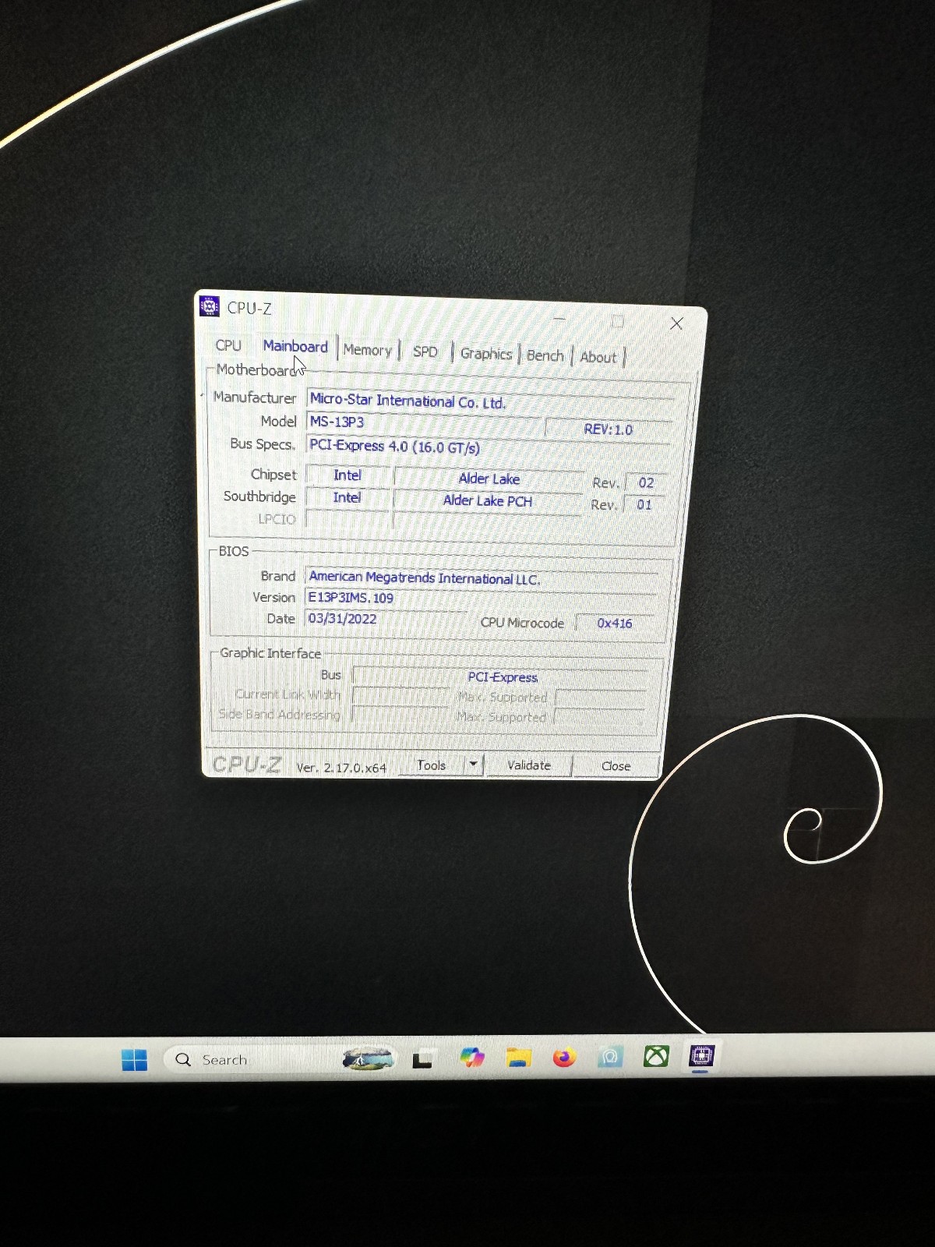Click the Close button at the bottom
This screenshot has height=1247, width=935.
[616, 766]
